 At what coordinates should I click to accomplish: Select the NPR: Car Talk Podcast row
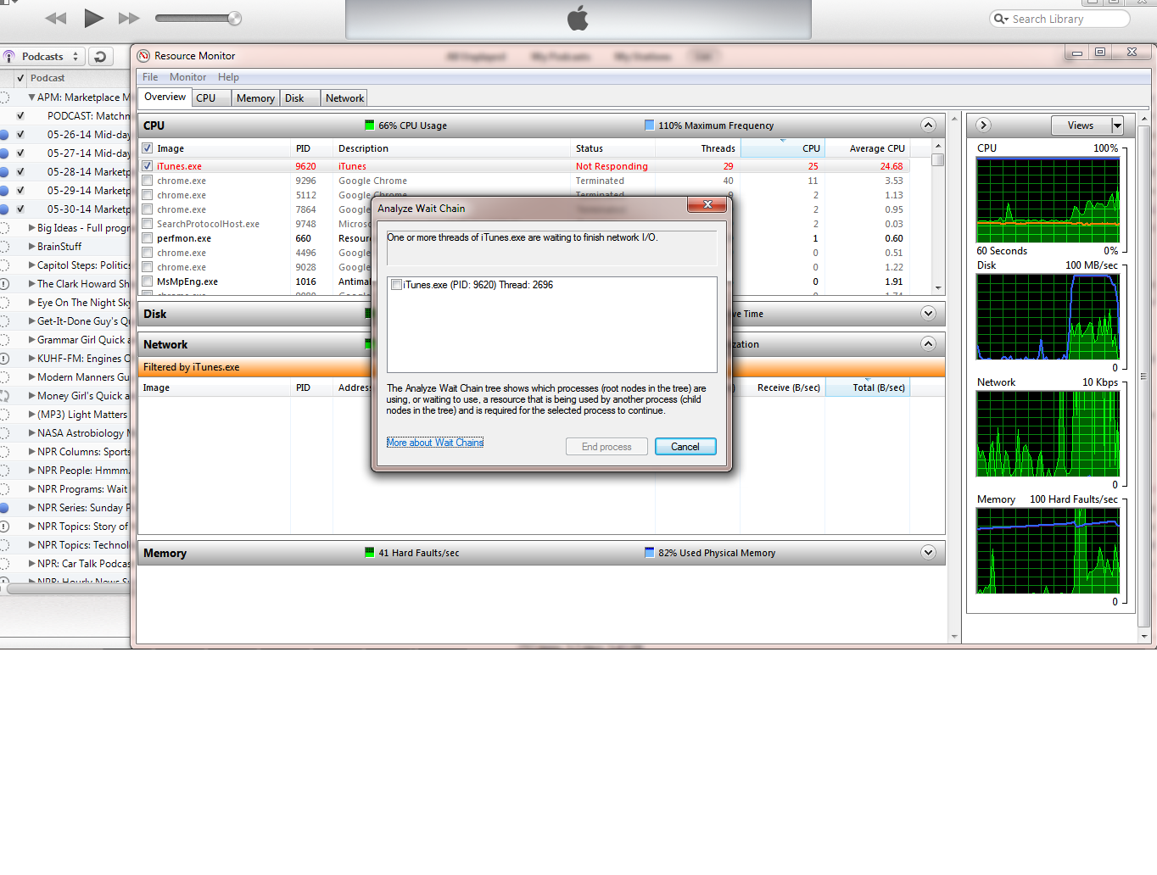pos(65,564)
